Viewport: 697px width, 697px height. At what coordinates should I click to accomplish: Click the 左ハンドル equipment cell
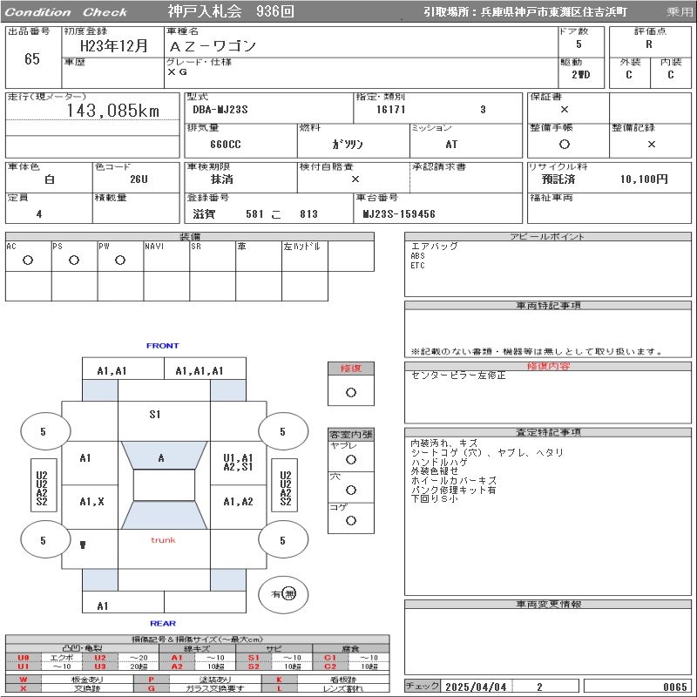click(x=305, y=256)
